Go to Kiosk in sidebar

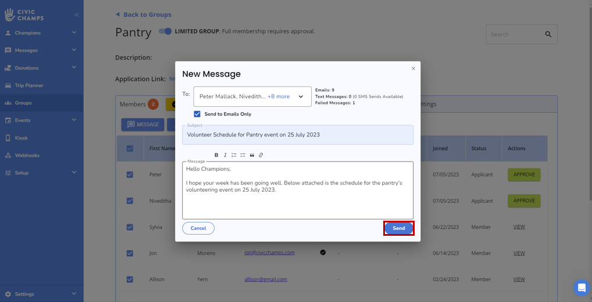pos(22,138)
